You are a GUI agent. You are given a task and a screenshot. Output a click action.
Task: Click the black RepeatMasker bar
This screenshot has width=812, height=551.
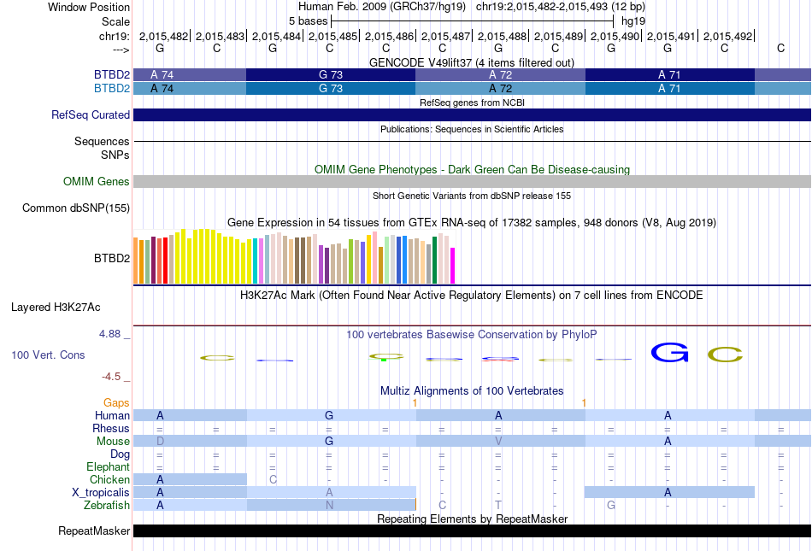coord(472,530)
